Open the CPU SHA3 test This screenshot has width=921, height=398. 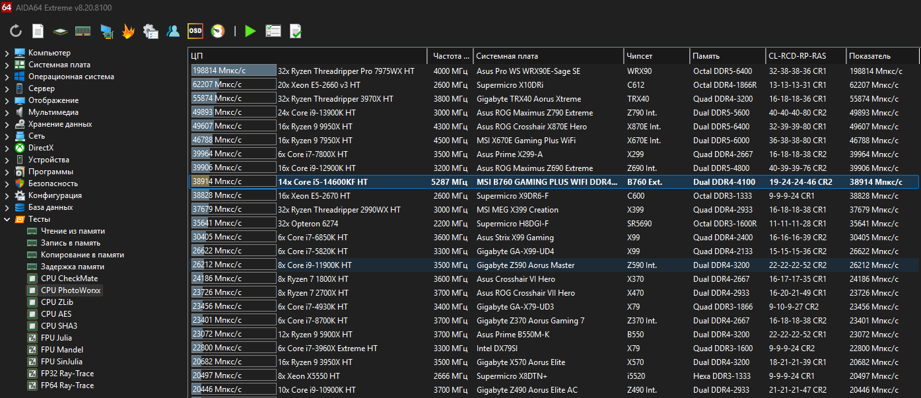59,326
